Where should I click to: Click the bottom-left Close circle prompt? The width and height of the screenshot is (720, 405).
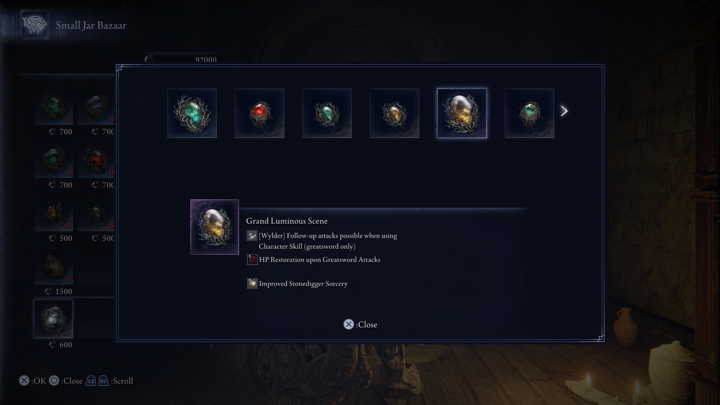[66, 381]
